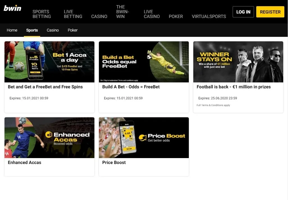Click the LOG IN button

(x=243, y=12)
